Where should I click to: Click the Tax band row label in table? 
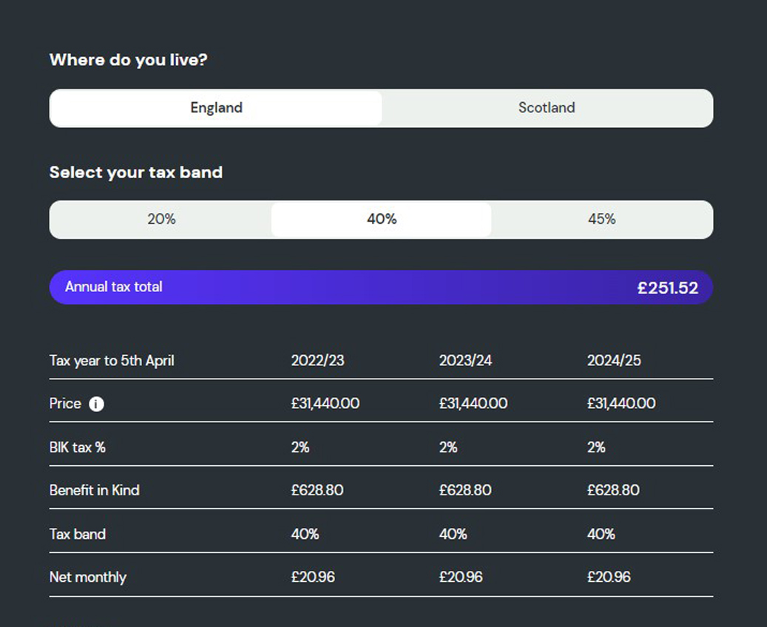coord(78,534)
